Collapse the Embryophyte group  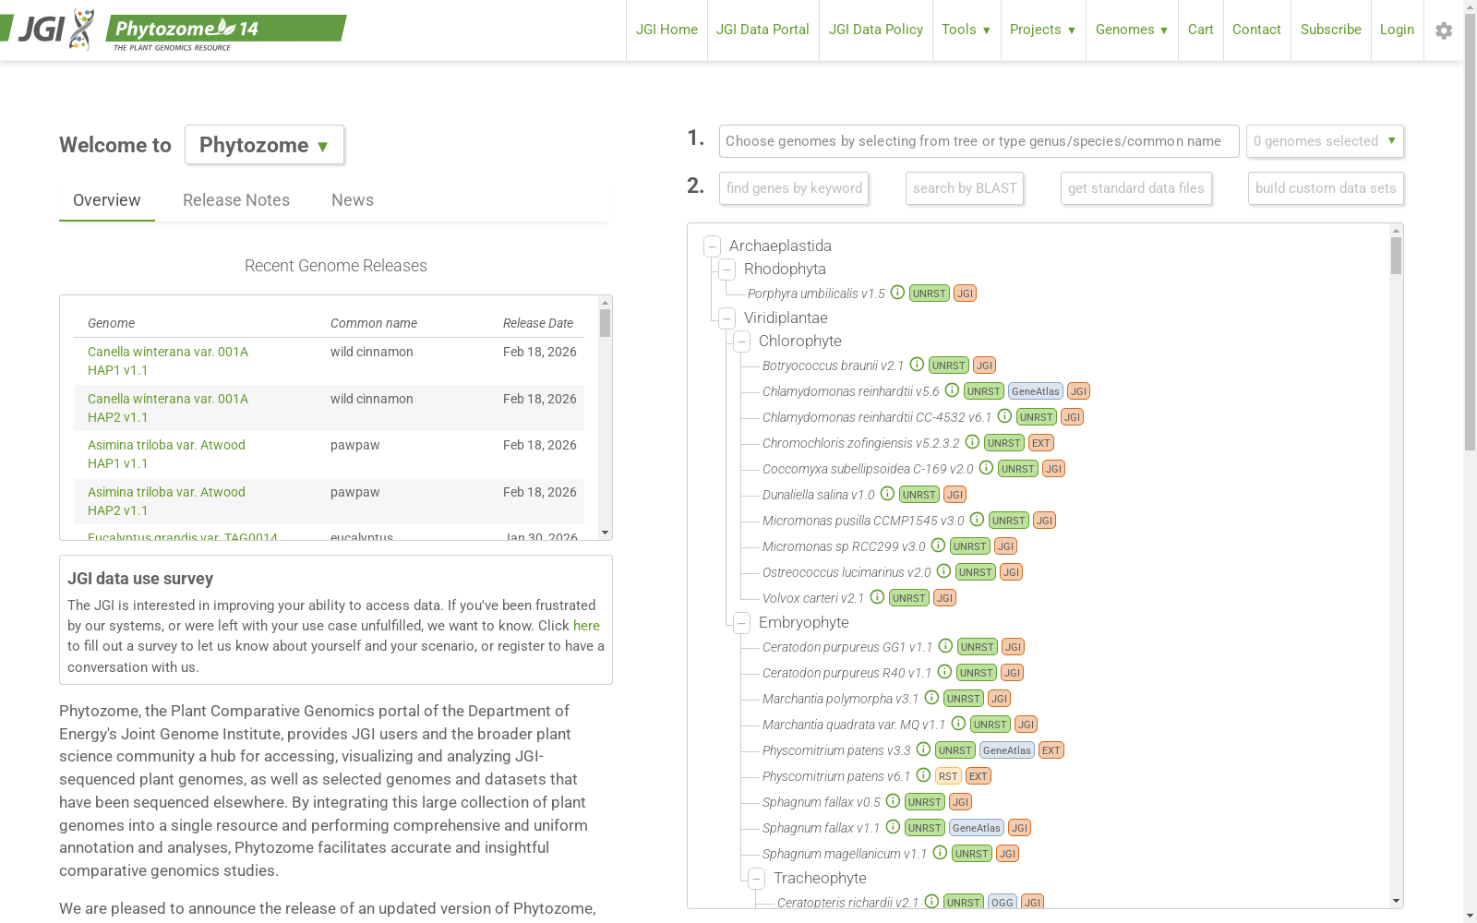741,623
